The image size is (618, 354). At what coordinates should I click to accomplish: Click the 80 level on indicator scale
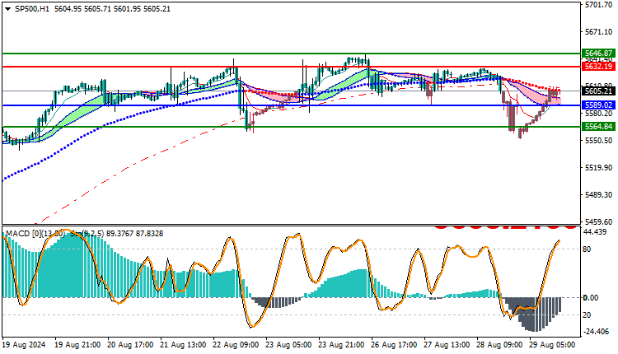click(x=587, y=249)
